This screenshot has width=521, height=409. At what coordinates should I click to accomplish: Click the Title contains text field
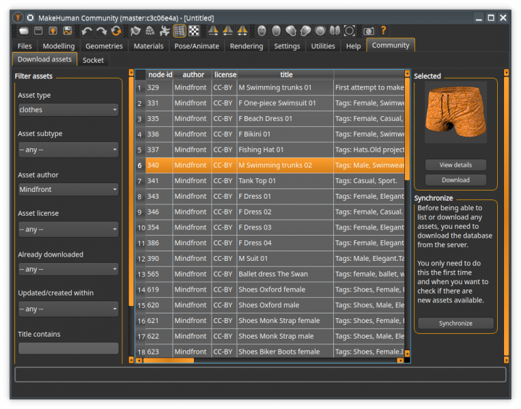coord(68,348)
